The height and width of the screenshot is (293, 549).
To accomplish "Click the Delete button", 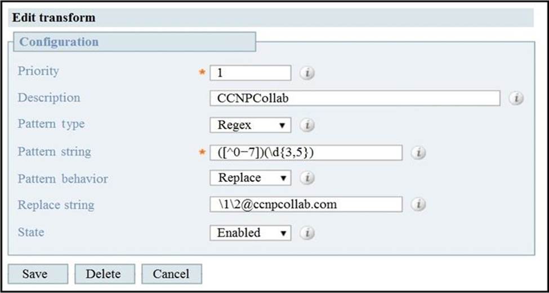I will (x=105, y=274).
